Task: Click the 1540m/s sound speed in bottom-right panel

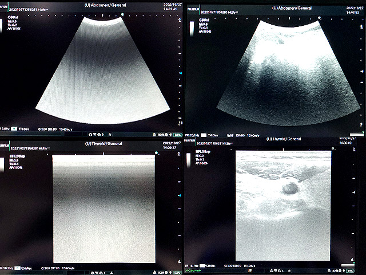Action: click(x=249, y=266)
